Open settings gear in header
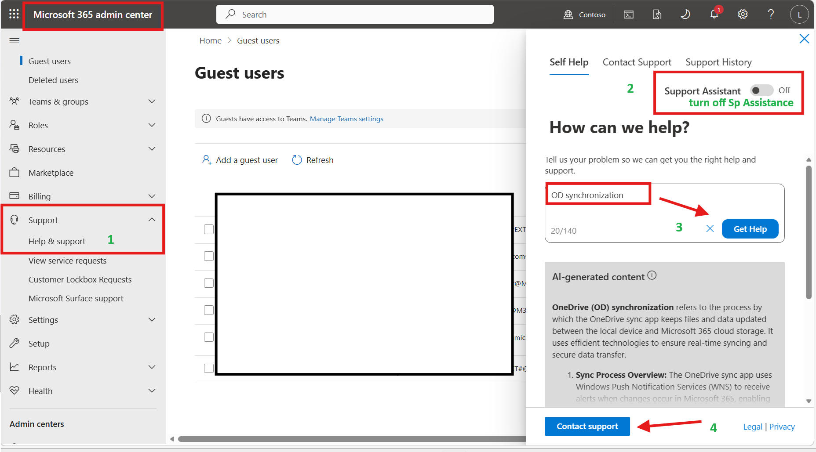The height and width of the screenshot is (452, 816). [743, 14]
